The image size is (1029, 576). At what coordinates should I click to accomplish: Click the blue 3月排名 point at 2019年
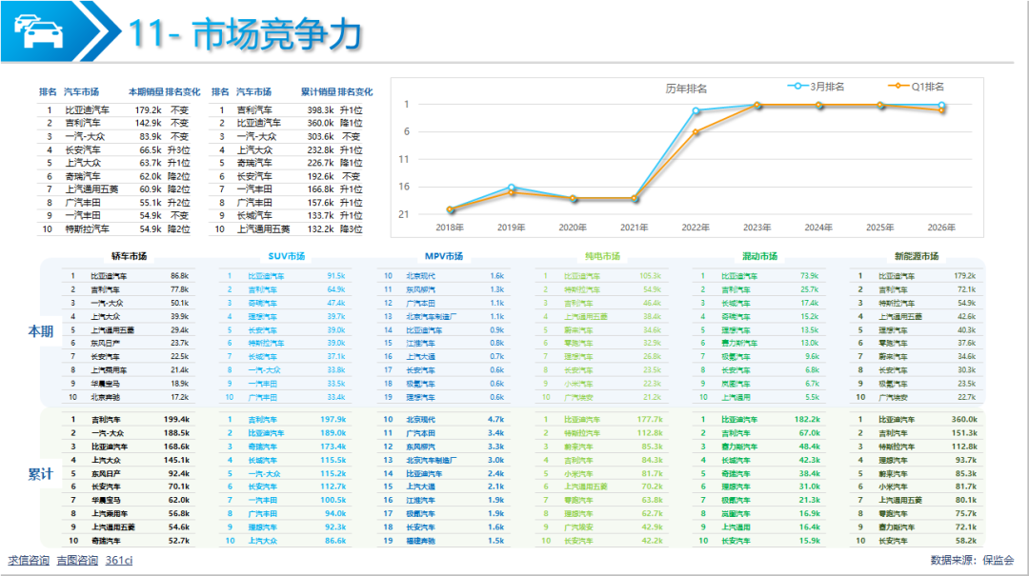[512, 188]
